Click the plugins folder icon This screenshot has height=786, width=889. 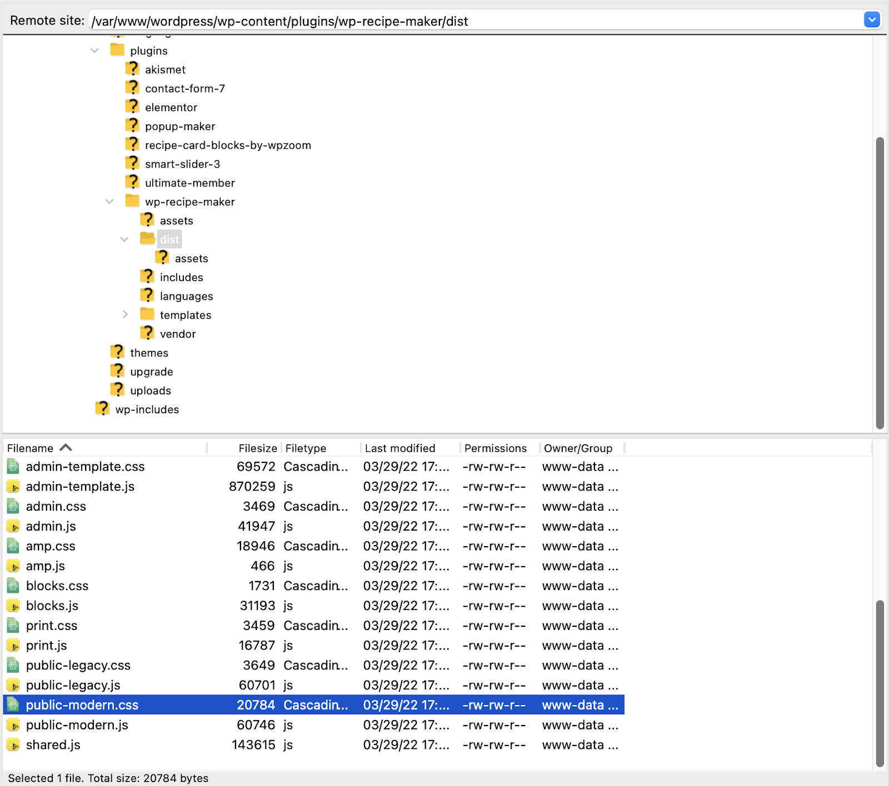tap(117, 50)
